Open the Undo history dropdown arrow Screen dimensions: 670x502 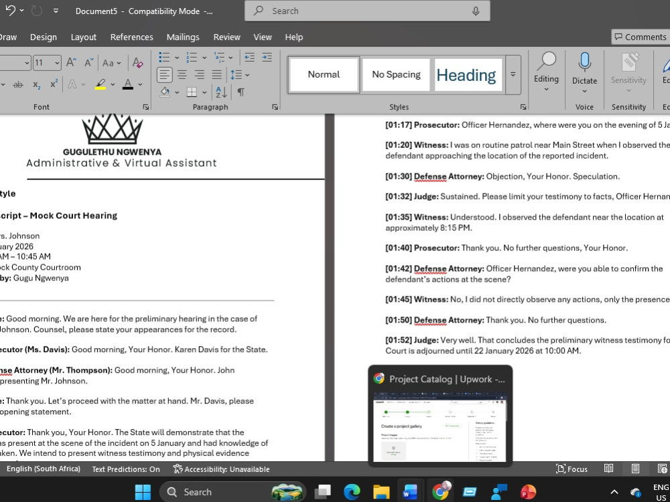(x=22, y=11)
